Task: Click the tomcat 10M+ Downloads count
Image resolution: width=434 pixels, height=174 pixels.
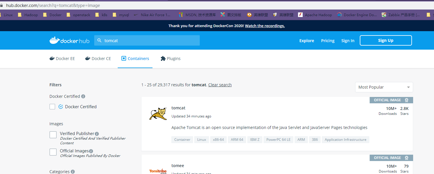Action: pos(388,111)
